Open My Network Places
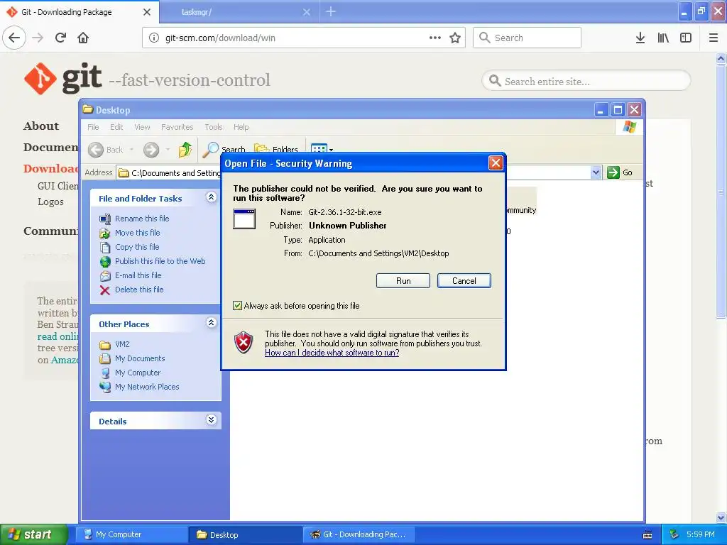 pos(146,387)
